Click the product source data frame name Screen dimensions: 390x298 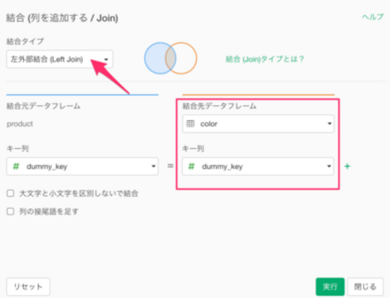20,124
